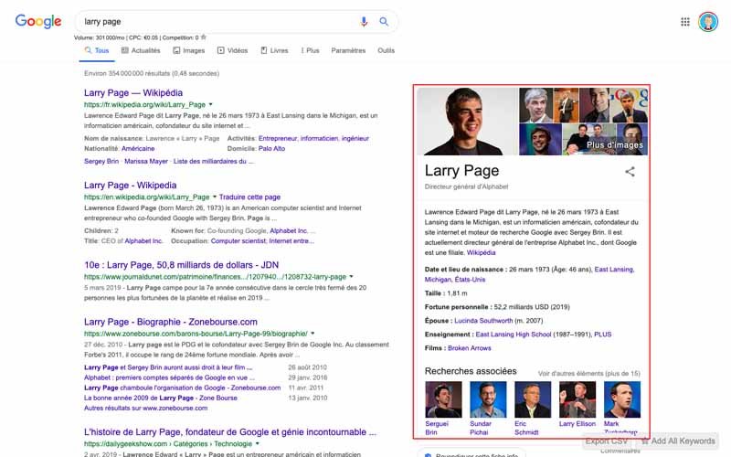Screen dimensions: 731x457
Task: Open Larry Page - Wikipedia English result
Action: pyautogui.click(x=130, y=186)
